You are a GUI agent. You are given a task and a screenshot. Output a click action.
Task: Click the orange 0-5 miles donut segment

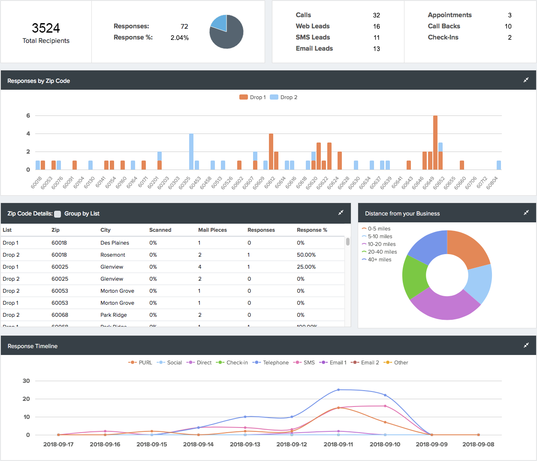[468, 248]
